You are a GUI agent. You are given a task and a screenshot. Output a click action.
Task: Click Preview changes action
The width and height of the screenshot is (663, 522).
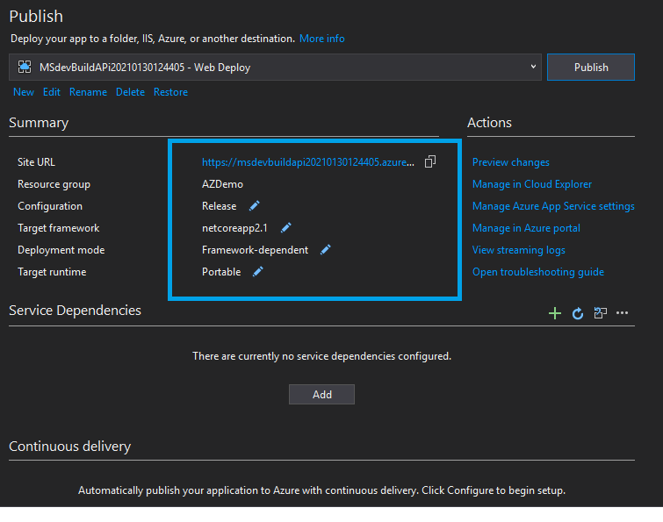(511, 162)
